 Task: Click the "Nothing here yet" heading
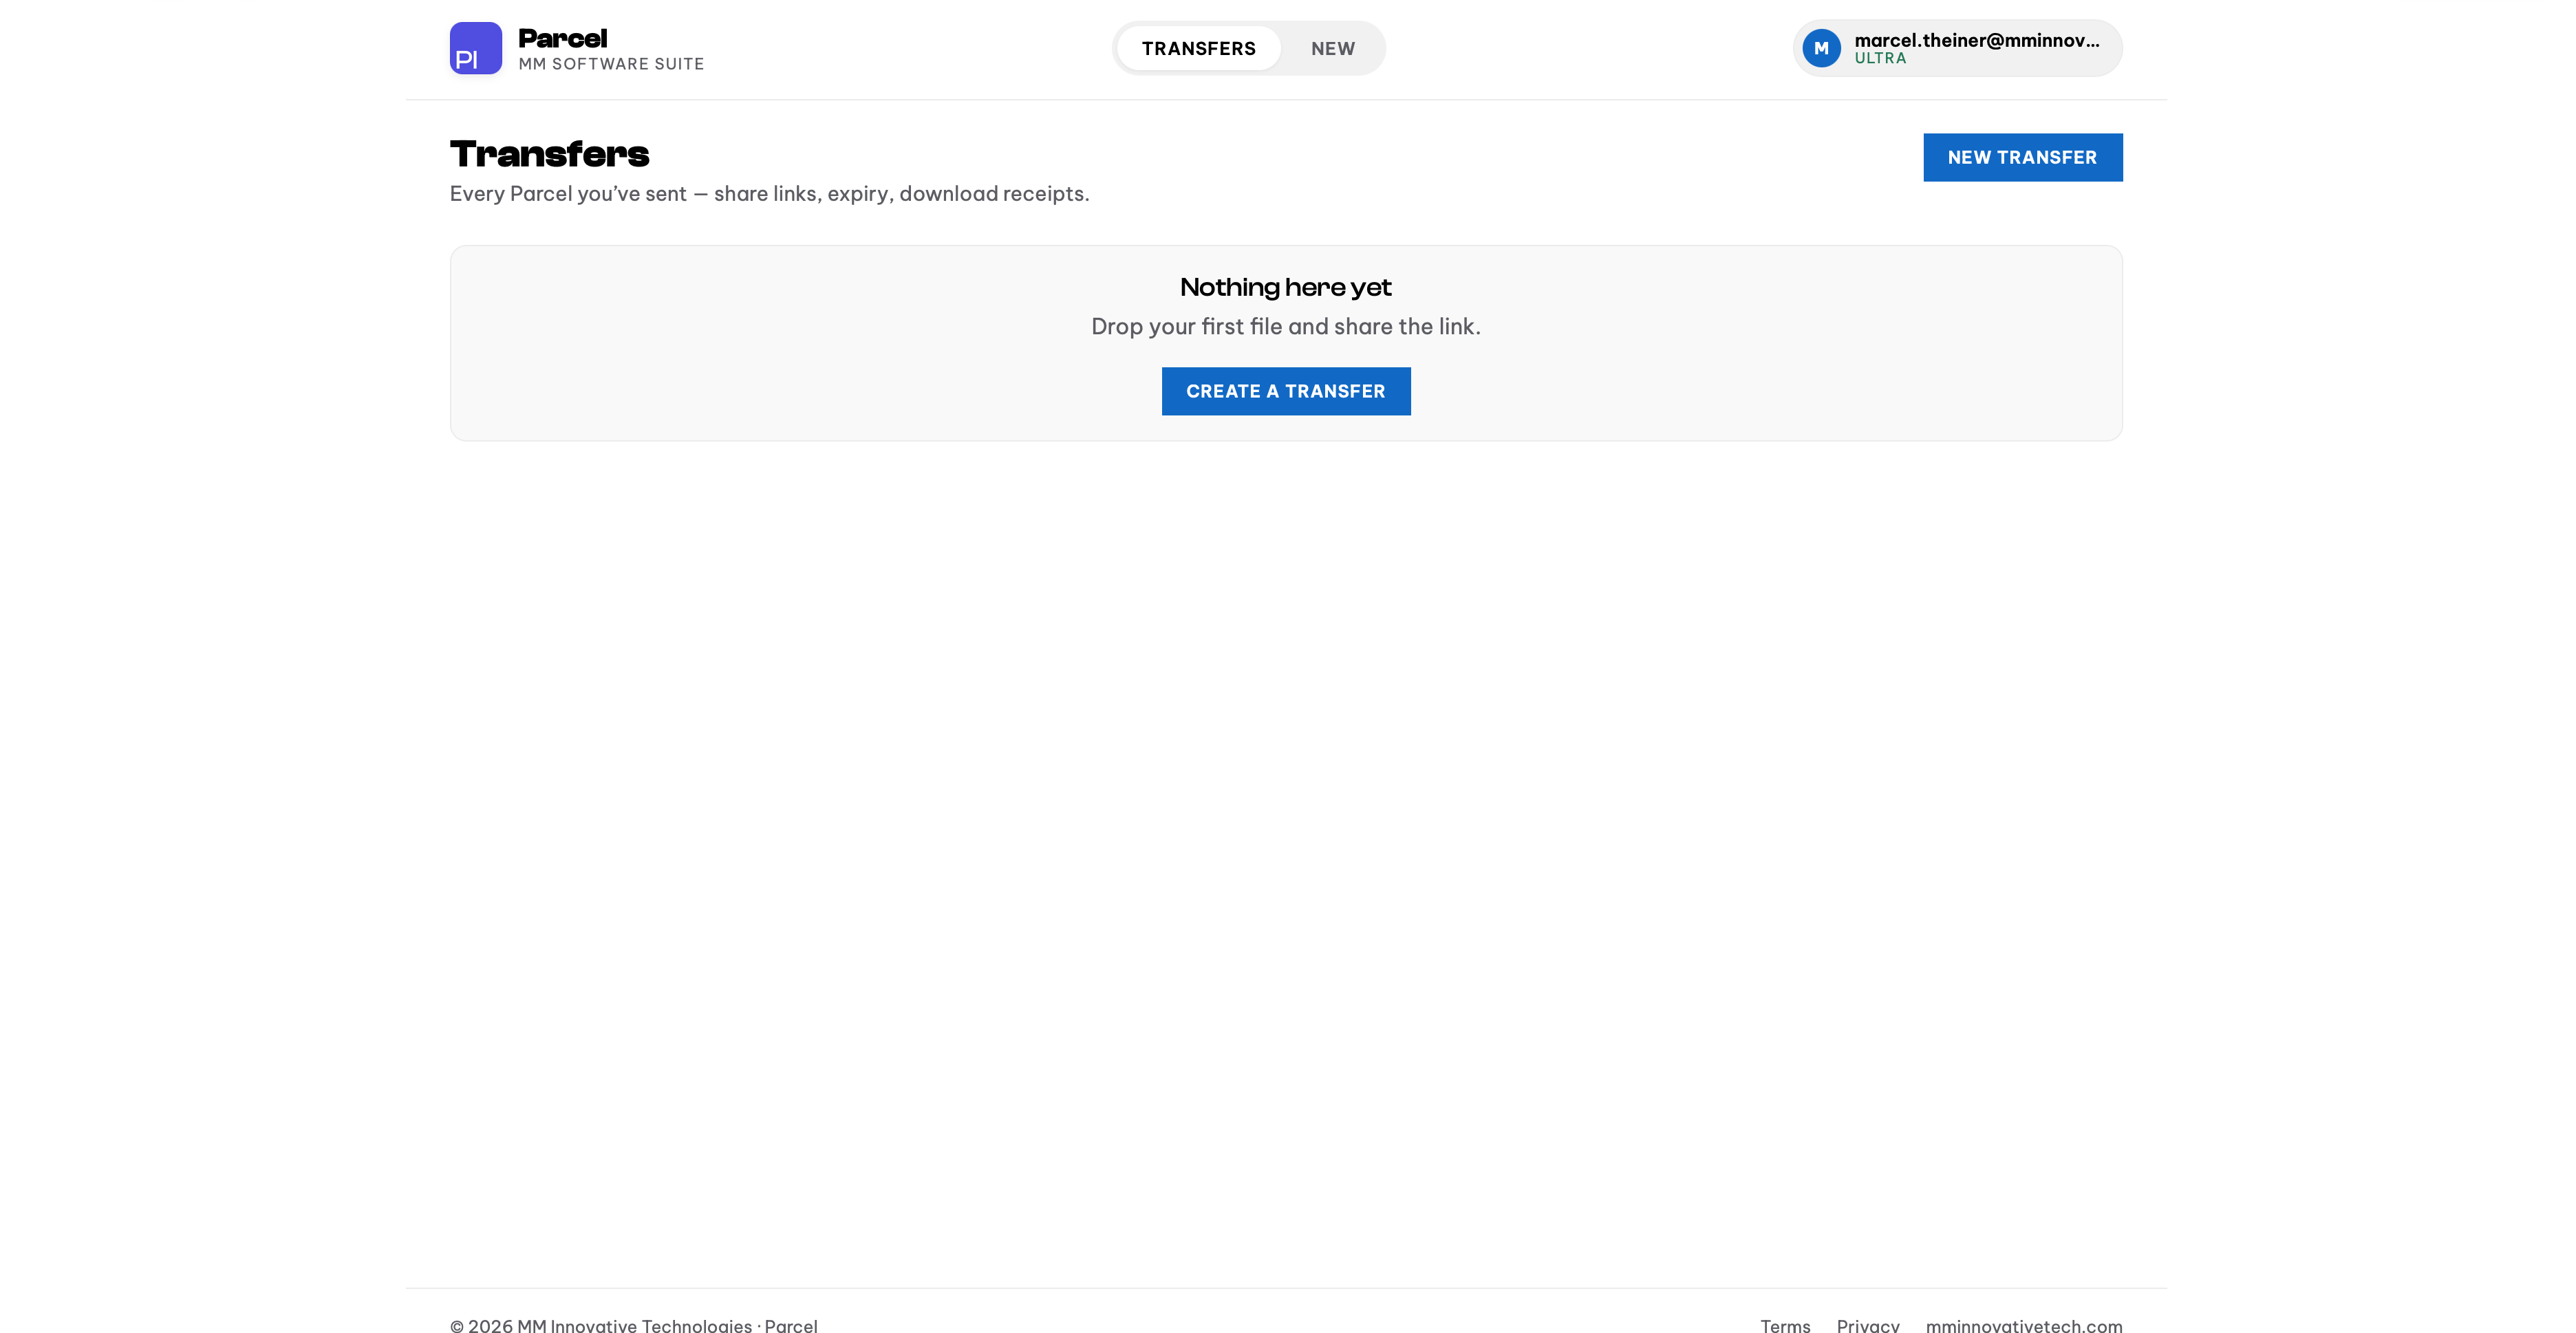coord(1286,287)
